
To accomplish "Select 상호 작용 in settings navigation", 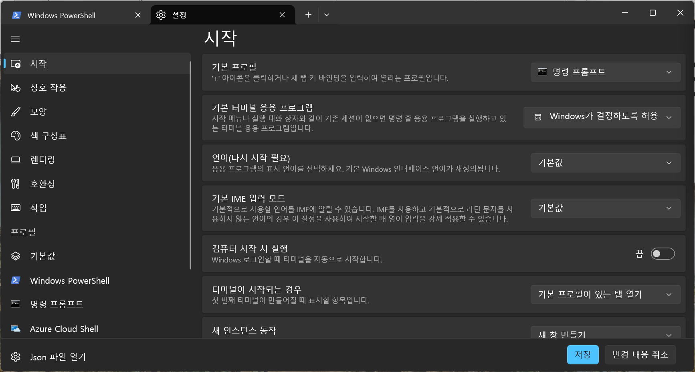I will (x=97, y=88).
